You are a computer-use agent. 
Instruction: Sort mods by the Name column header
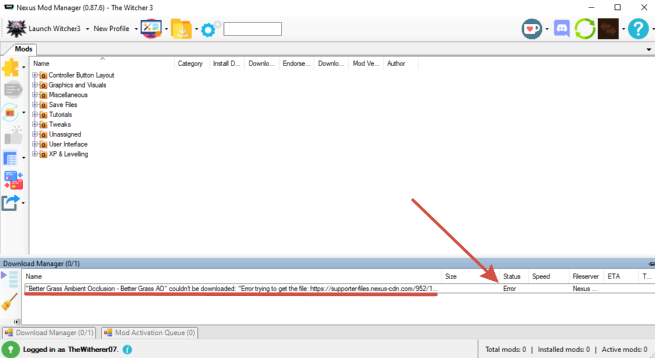102,63
